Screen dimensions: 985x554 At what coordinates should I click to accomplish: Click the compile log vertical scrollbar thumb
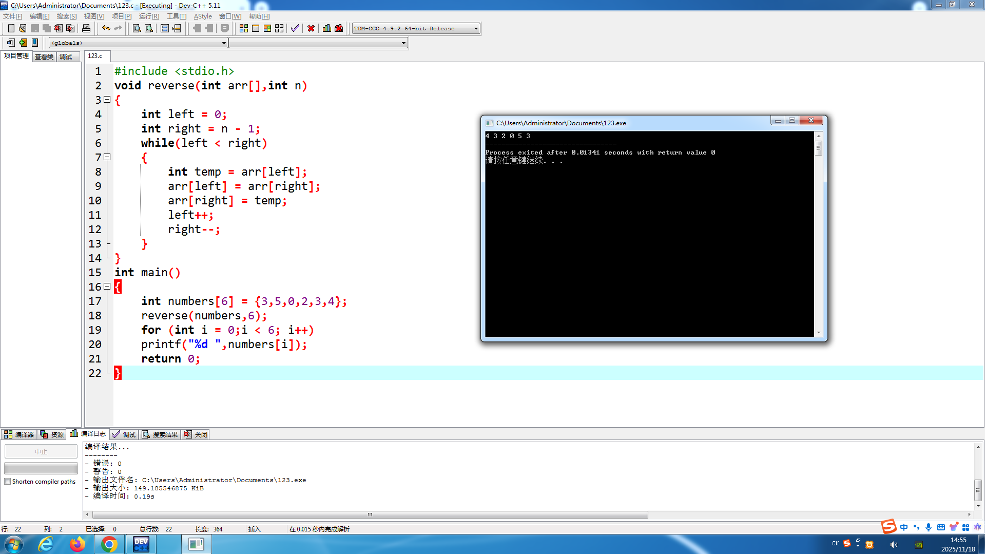click(x=978, y=490)
